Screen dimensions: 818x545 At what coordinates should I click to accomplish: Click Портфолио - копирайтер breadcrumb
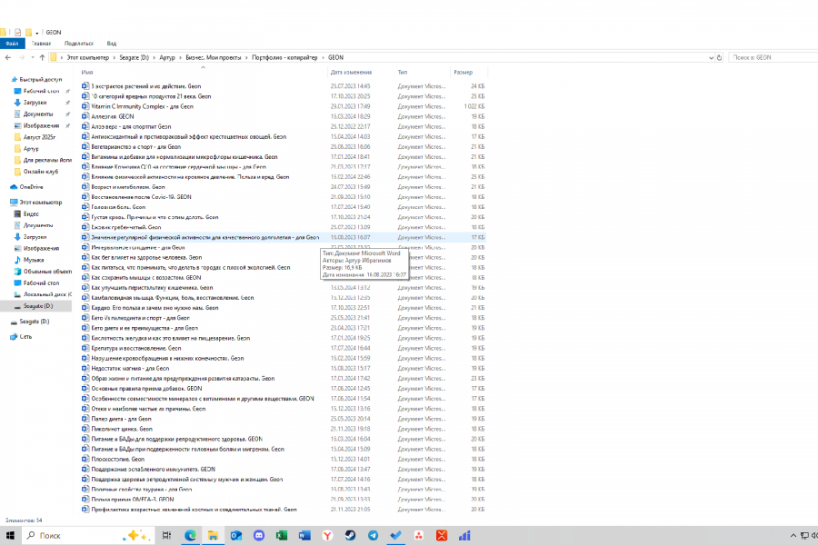click(284, 57)
